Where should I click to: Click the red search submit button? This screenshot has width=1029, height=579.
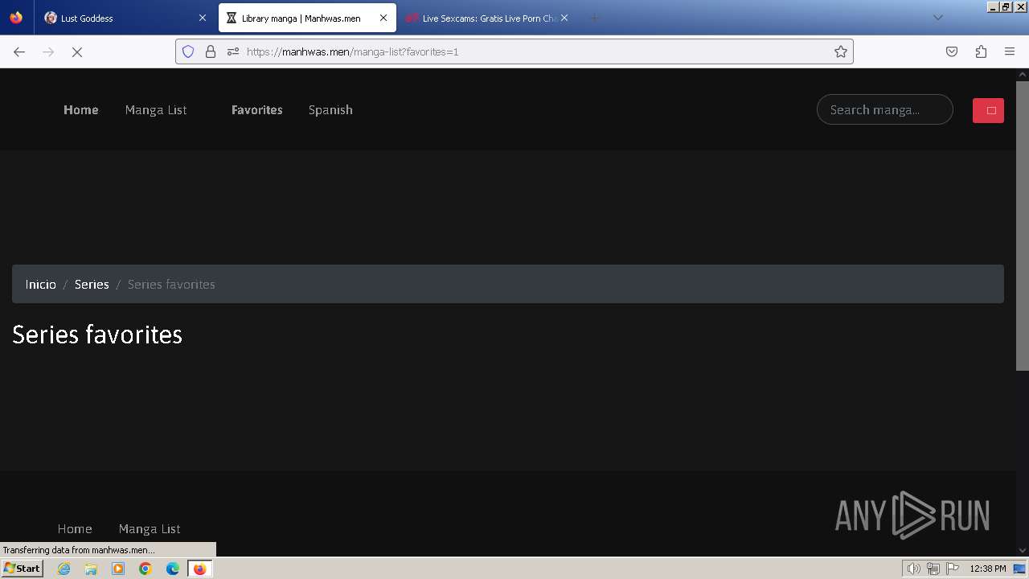(988, 110)
